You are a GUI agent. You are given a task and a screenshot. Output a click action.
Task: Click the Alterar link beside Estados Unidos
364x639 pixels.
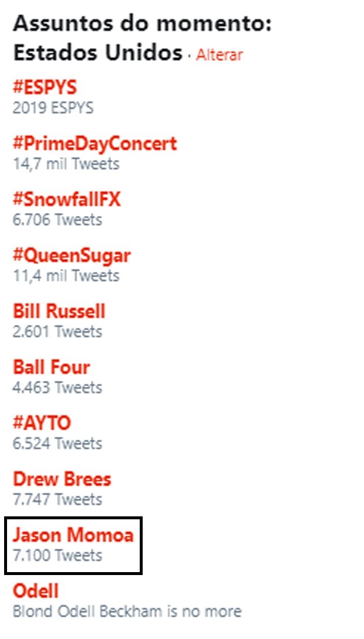point(220,55)
